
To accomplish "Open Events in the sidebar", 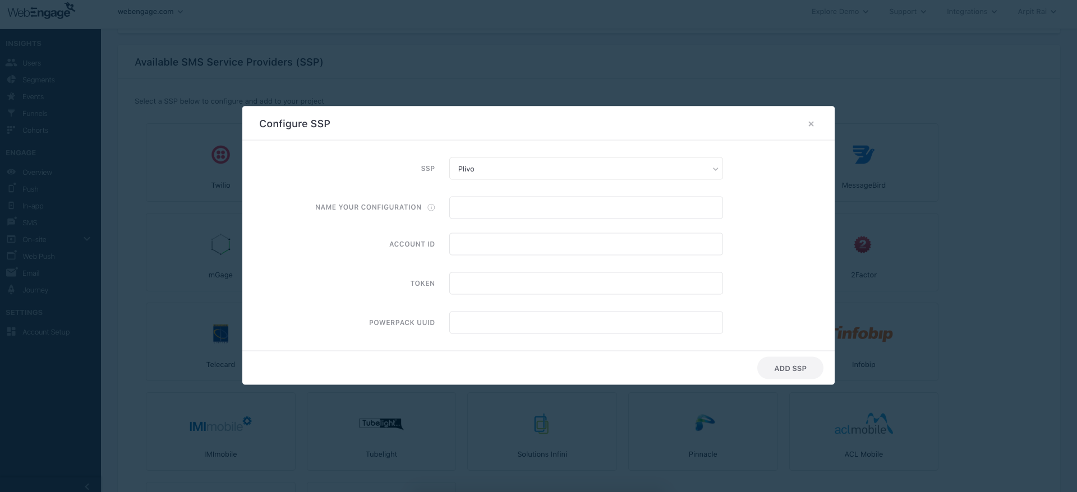I will (x=33, y=97).
